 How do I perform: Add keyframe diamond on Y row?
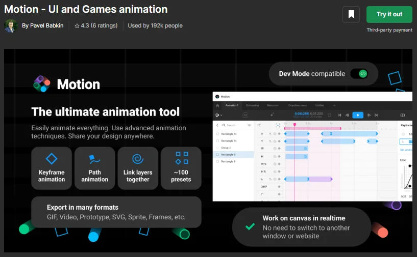(279, 141)
